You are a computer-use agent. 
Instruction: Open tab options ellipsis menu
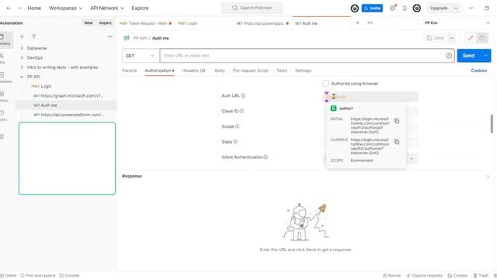[x=370, y=22]
